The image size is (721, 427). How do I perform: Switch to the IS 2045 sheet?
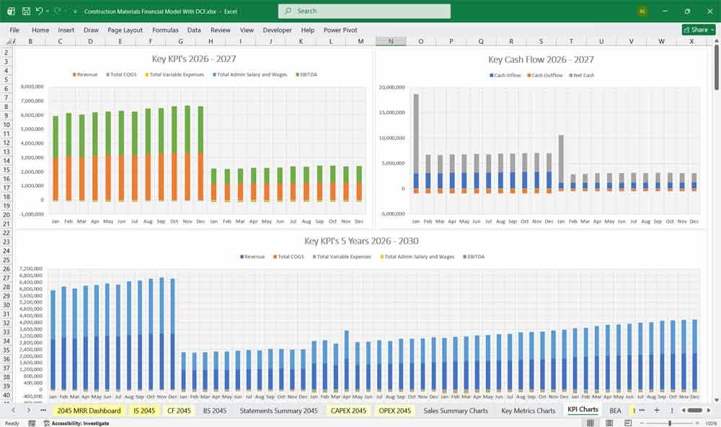(144, 410)
